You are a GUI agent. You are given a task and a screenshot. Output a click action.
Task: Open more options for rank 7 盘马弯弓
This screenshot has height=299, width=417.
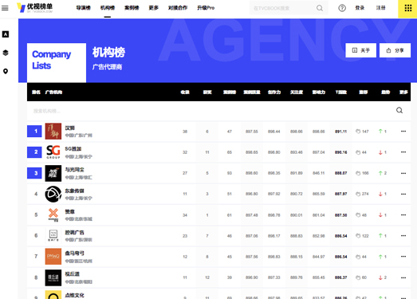click(403, 257)
